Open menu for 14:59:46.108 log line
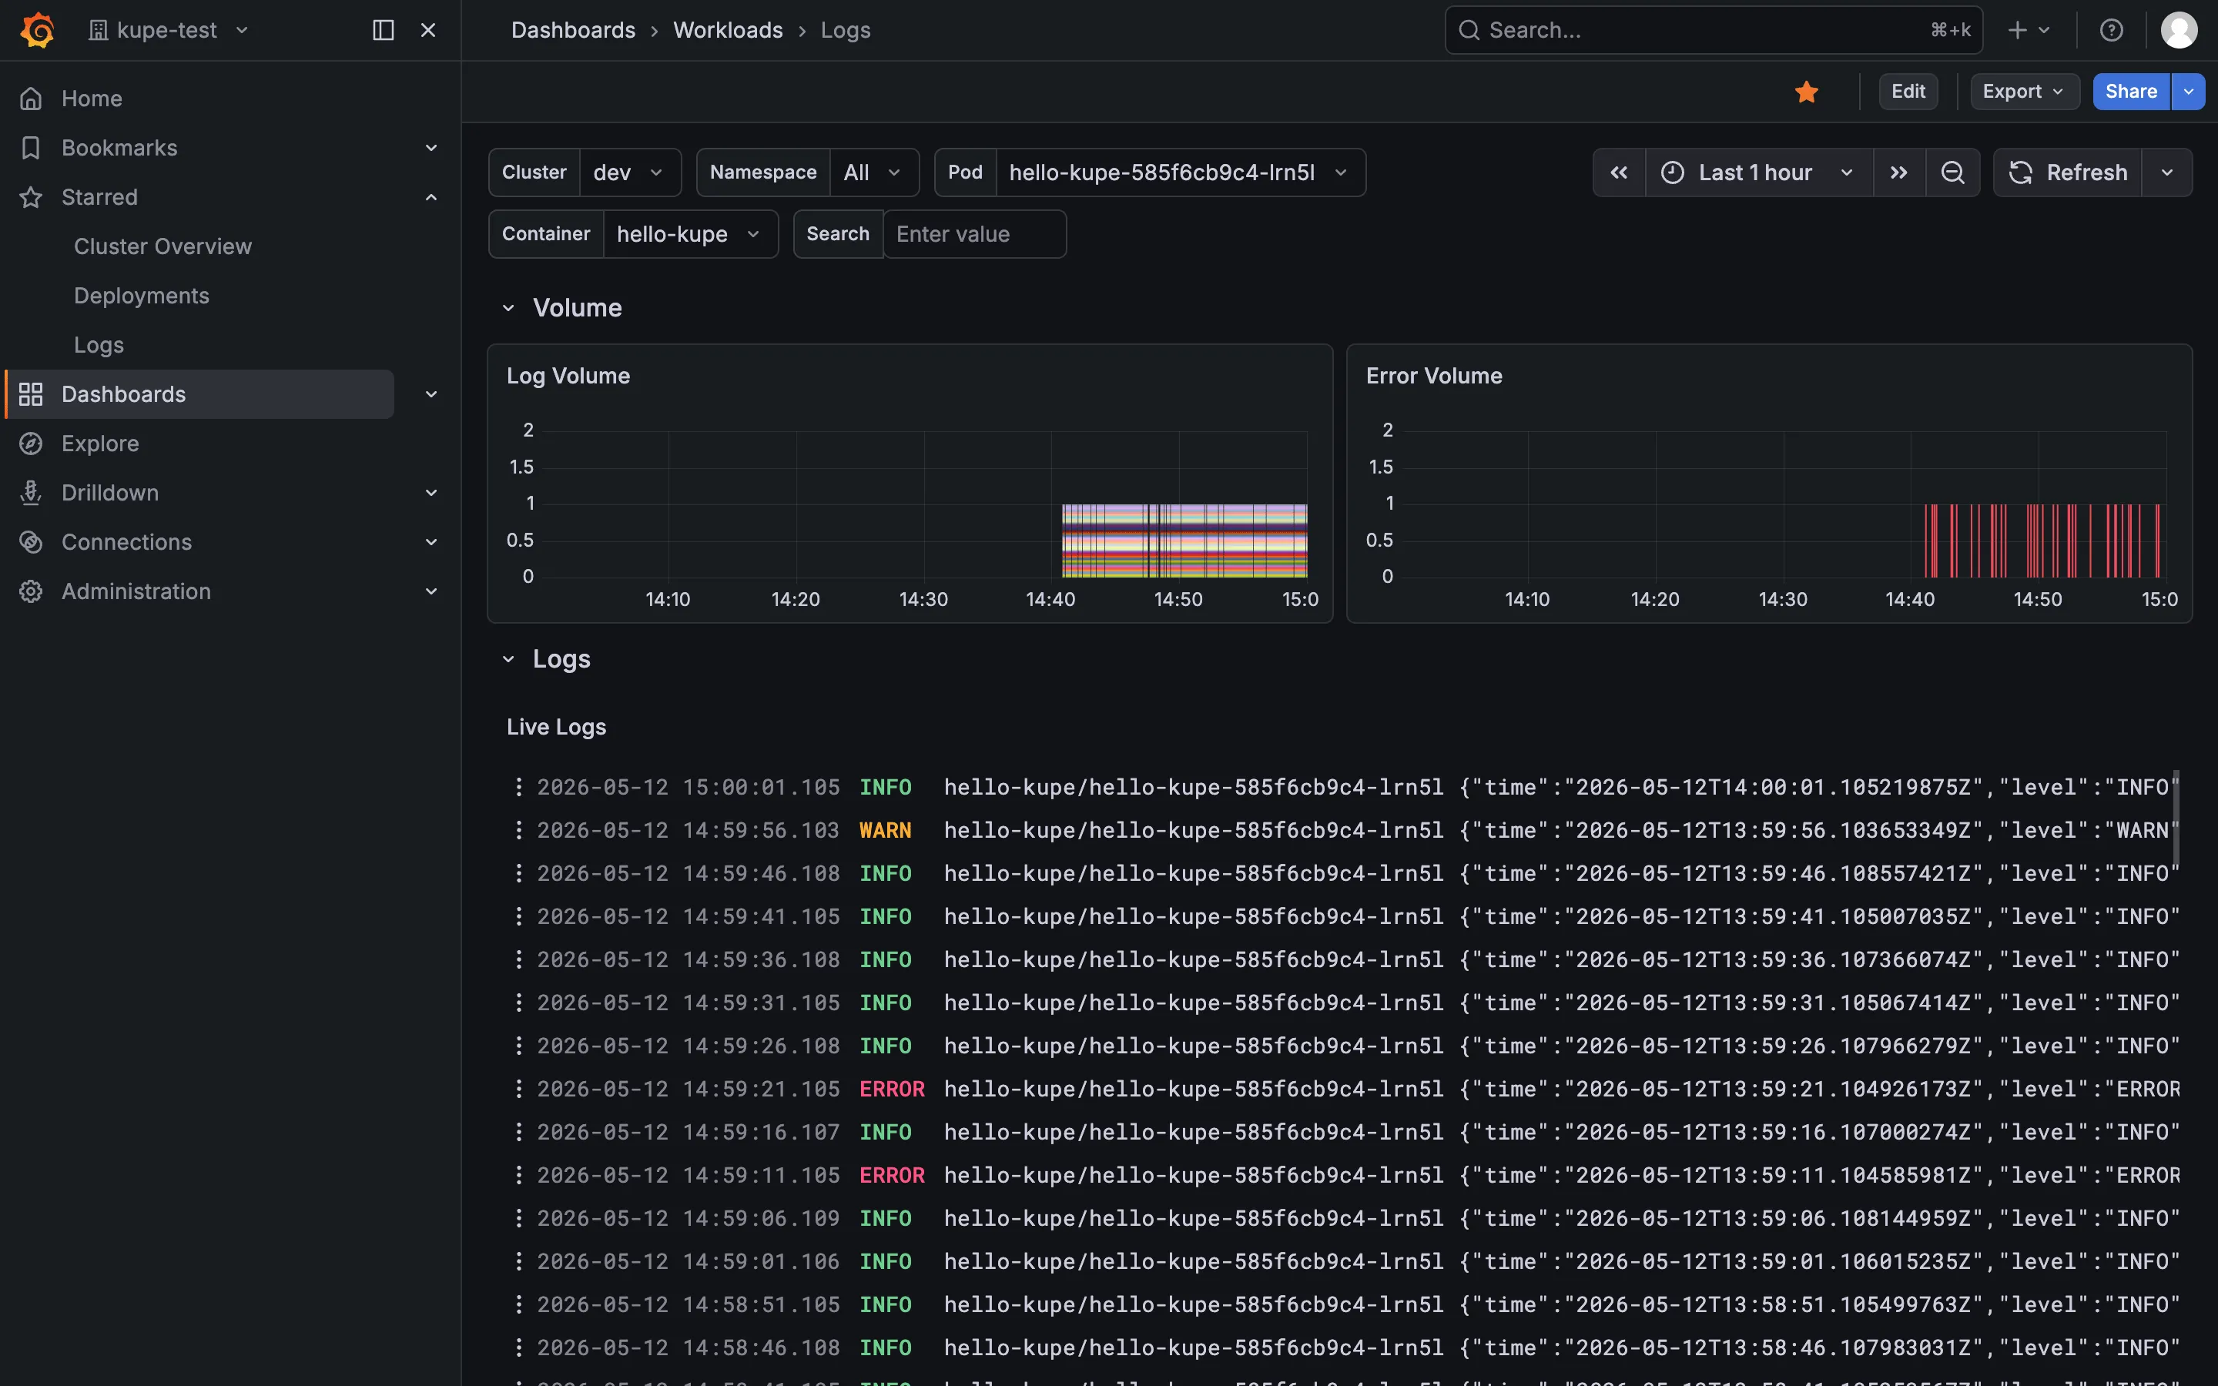Viewport: 2218px width, 1386px height. point(519,872)
